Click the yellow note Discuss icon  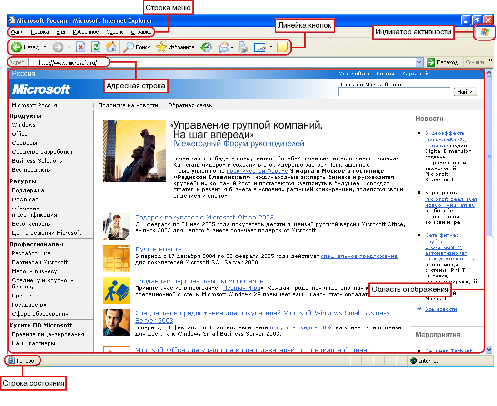(x=282, y=47)
